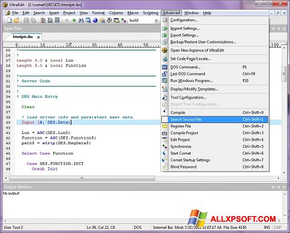Choose Register File menu entry

[x=215, y=126]
